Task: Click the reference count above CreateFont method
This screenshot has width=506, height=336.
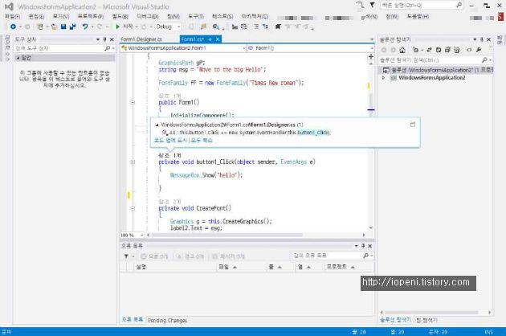Action: [x=169, y=202]
